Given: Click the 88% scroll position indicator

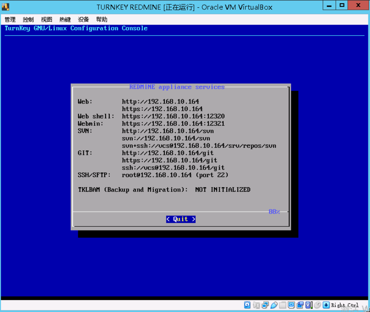Looking at the screenshot, I should (x=274, y=212).
